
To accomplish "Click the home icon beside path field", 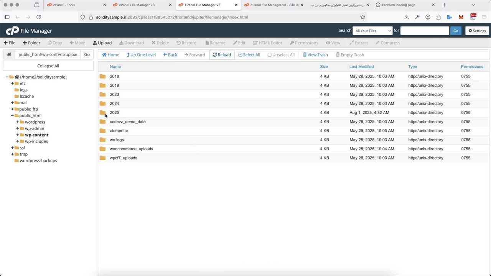I will click(9, 54).
